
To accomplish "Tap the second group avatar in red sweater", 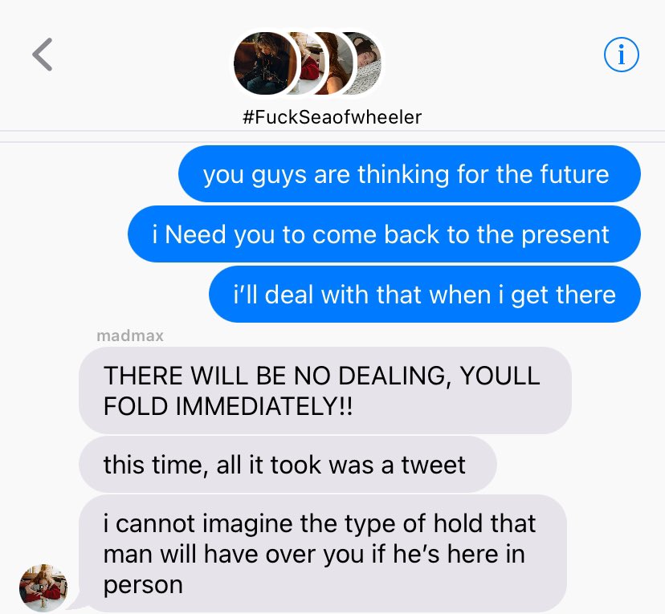I will point(311,63).
